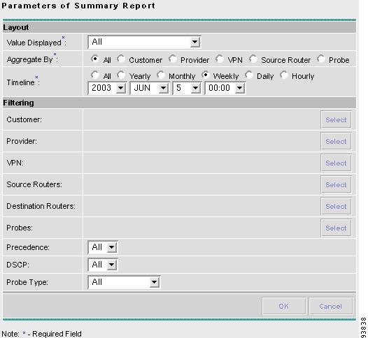Screen dimensions: 368x338
Task: Set Timeline to Monthly
Action: click(x=161, y=75)
